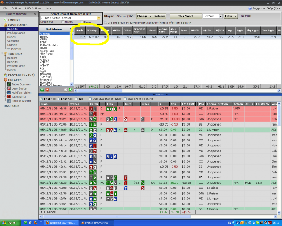Click the Cash Games coins icon
Screen dimensions: 282x226
point(5,25)
